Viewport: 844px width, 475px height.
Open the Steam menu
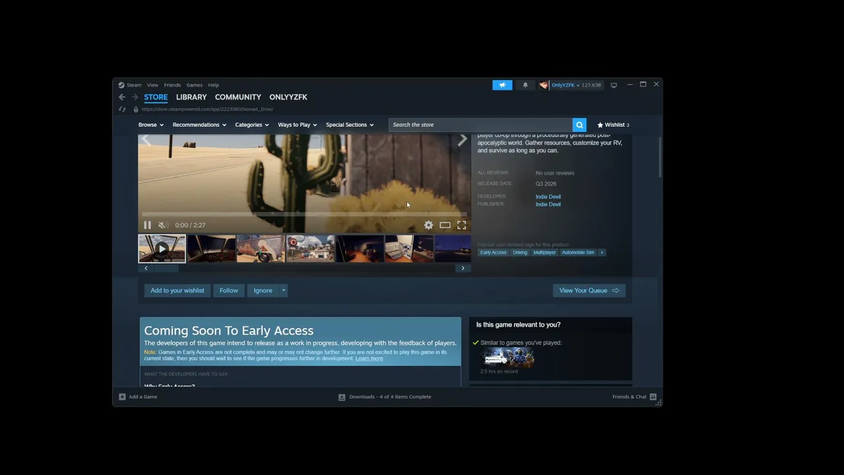[134, 85]
